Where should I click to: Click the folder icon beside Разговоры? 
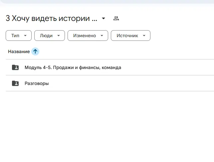15,83
